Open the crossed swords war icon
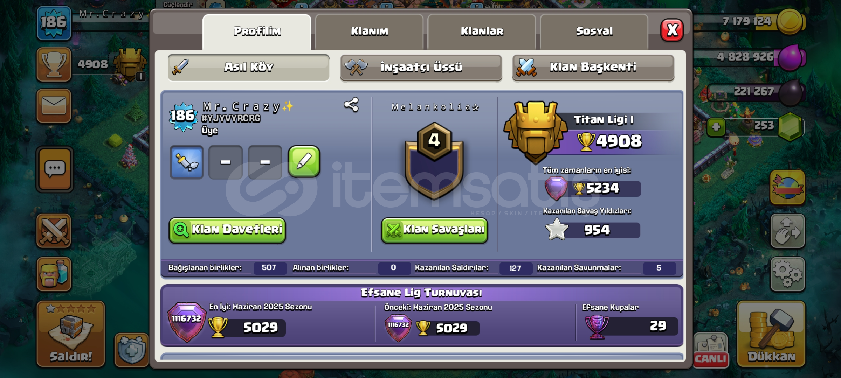This screenshot has height=378, width=841. pos(54,231)
